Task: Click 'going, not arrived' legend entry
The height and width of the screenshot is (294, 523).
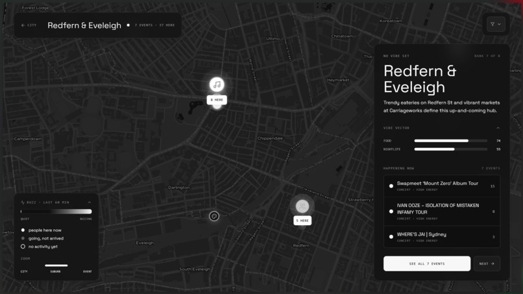Action: point(42,238)
